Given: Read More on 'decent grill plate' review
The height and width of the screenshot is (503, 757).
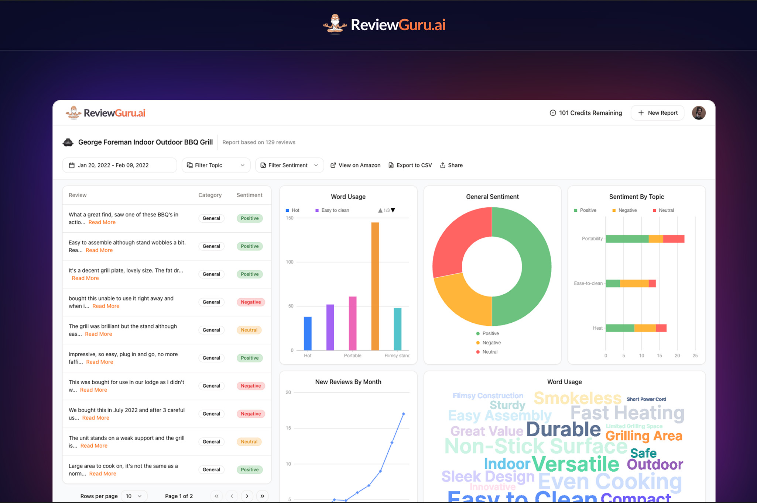Looking at the screenshot, I should click(85, 278).
